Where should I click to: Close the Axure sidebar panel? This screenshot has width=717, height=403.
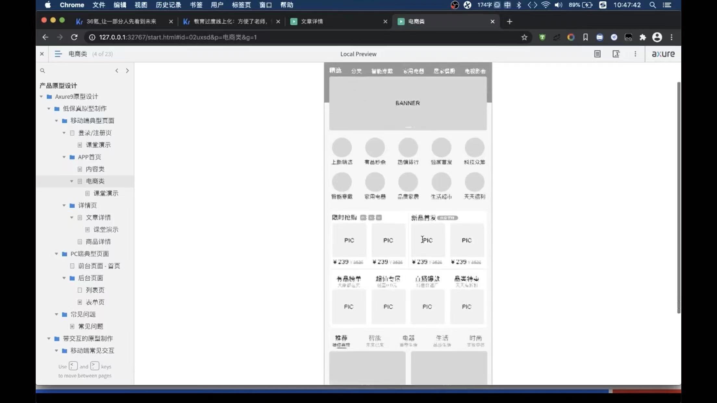click(42, 54)
